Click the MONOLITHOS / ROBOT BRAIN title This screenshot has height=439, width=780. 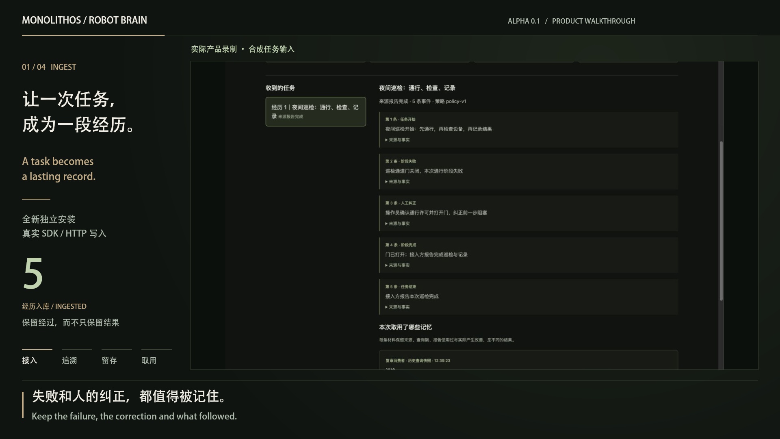(x=84, y=20)
